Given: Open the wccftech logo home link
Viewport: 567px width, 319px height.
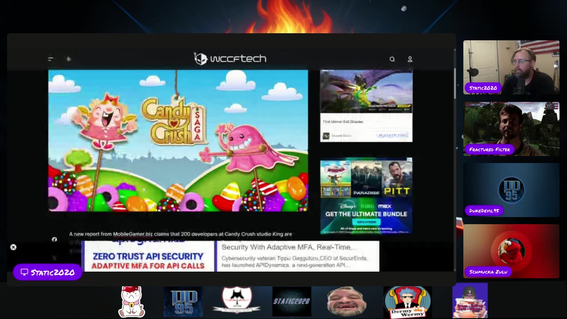Looking at the screenshot, I should 230,58.
